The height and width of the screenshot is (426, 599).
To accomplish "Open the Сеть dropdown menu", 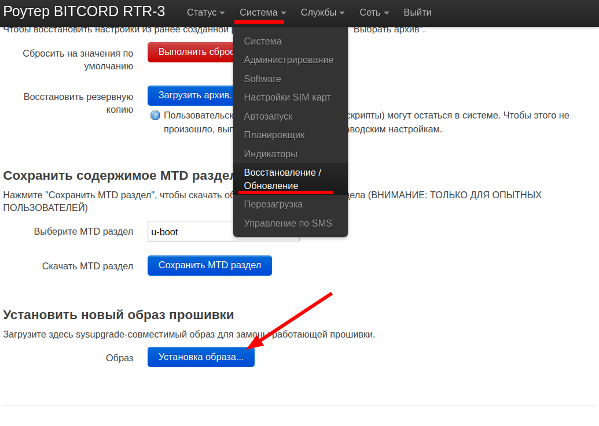I will coord(374,12).
